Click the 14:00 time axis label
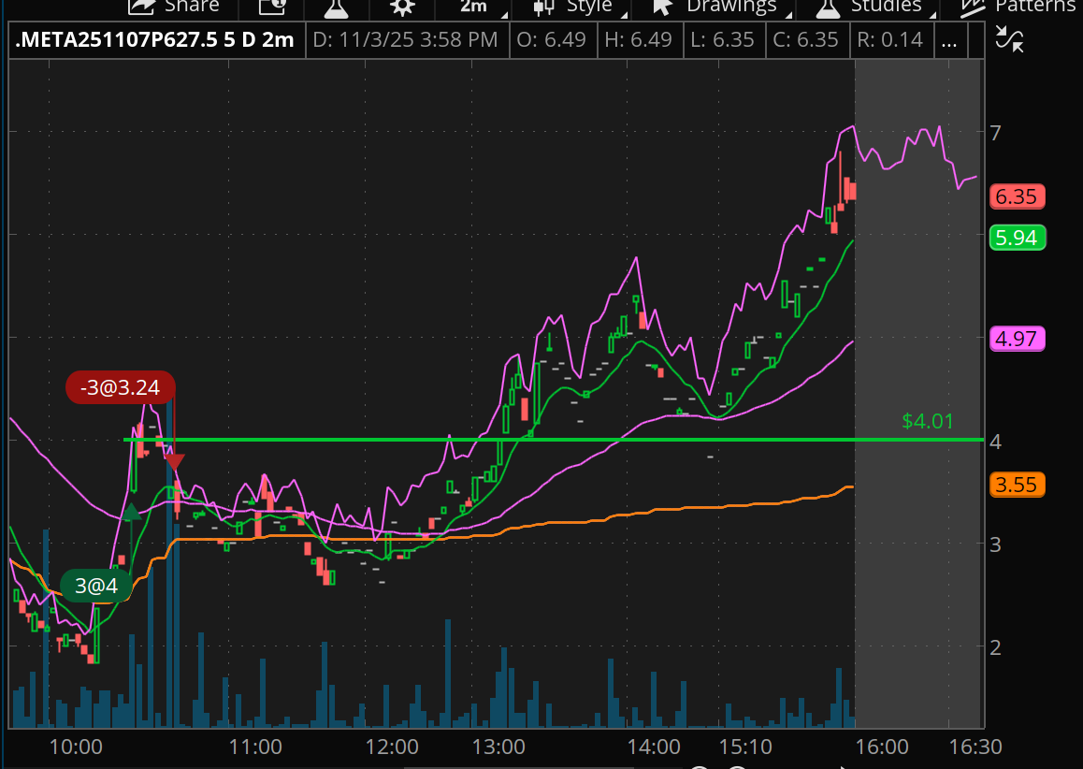The image size is (1083, 769). [x=654, y=747]
